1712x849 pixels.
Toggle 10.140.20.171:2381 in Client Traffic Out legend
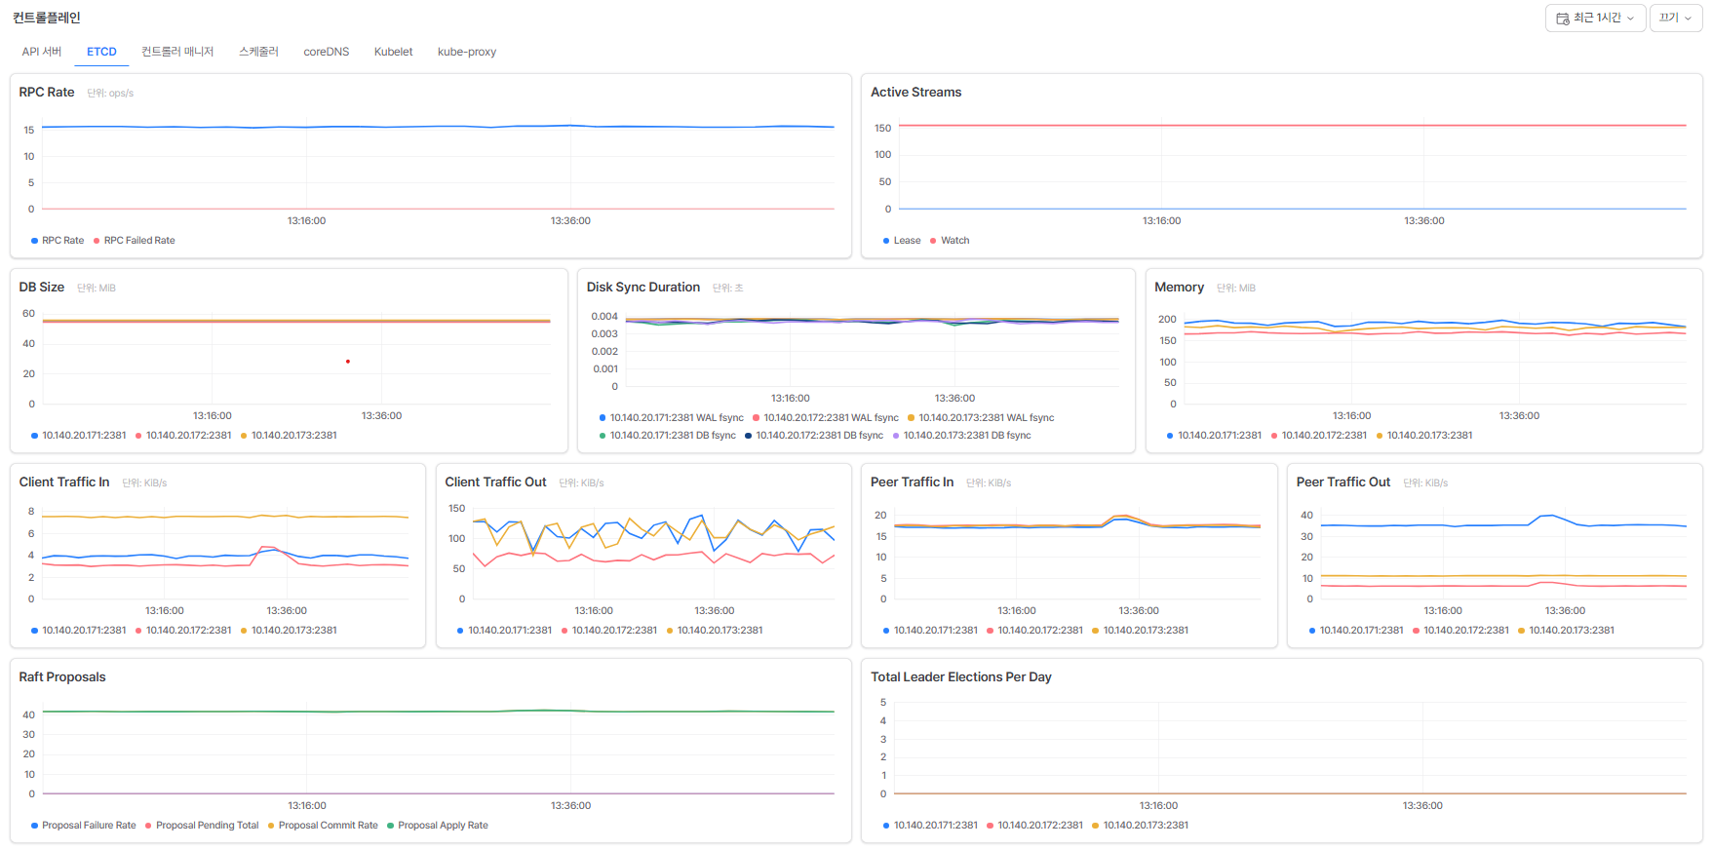coord(505,631)
